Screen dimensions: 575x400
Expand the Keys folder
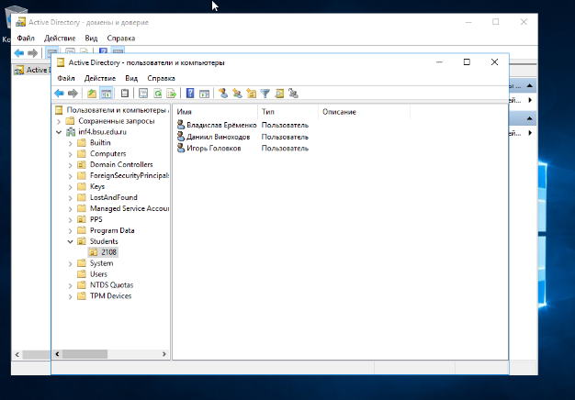coord(70,187)
